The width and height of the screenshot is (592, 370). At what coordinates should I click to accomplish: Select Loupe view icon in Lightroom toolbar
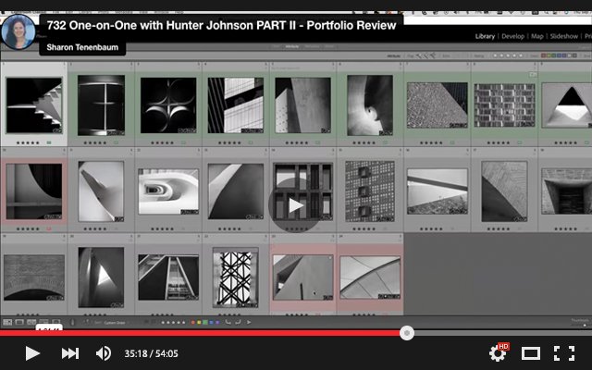(19, 322)
